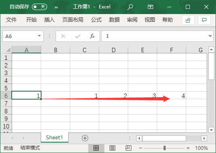Select the Sheet1 tab
Viewport: 216px width, 153px height.
[54, 137]
